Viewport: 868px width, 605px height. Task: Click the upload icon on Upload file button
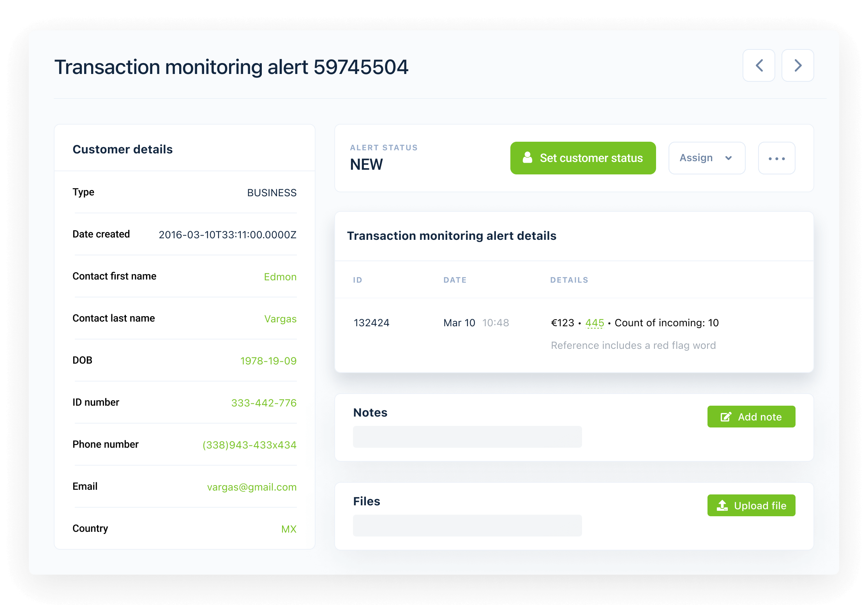[x=723, y=505]
